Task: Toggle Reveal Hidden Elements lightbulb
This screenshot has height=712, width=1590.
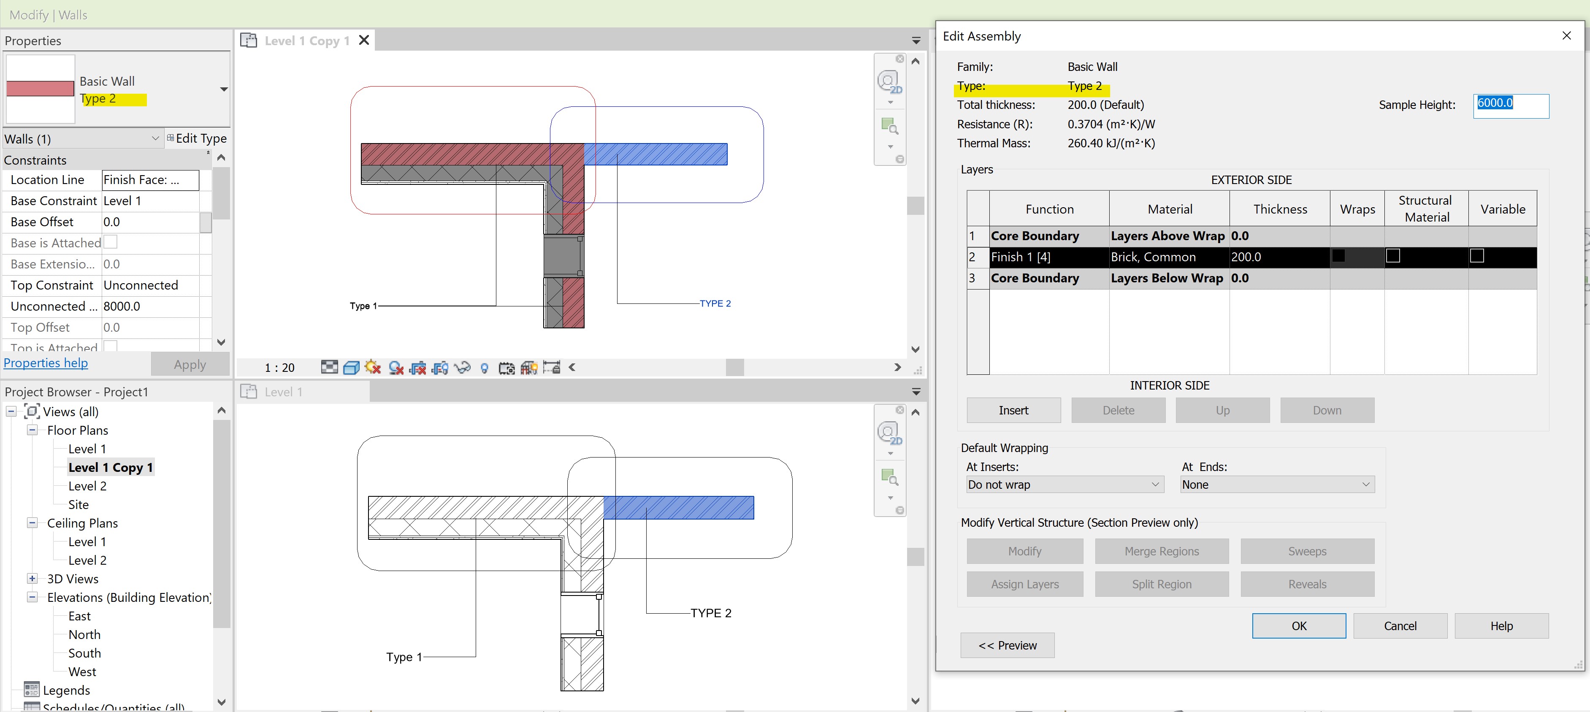Action: tap(485, 368)
